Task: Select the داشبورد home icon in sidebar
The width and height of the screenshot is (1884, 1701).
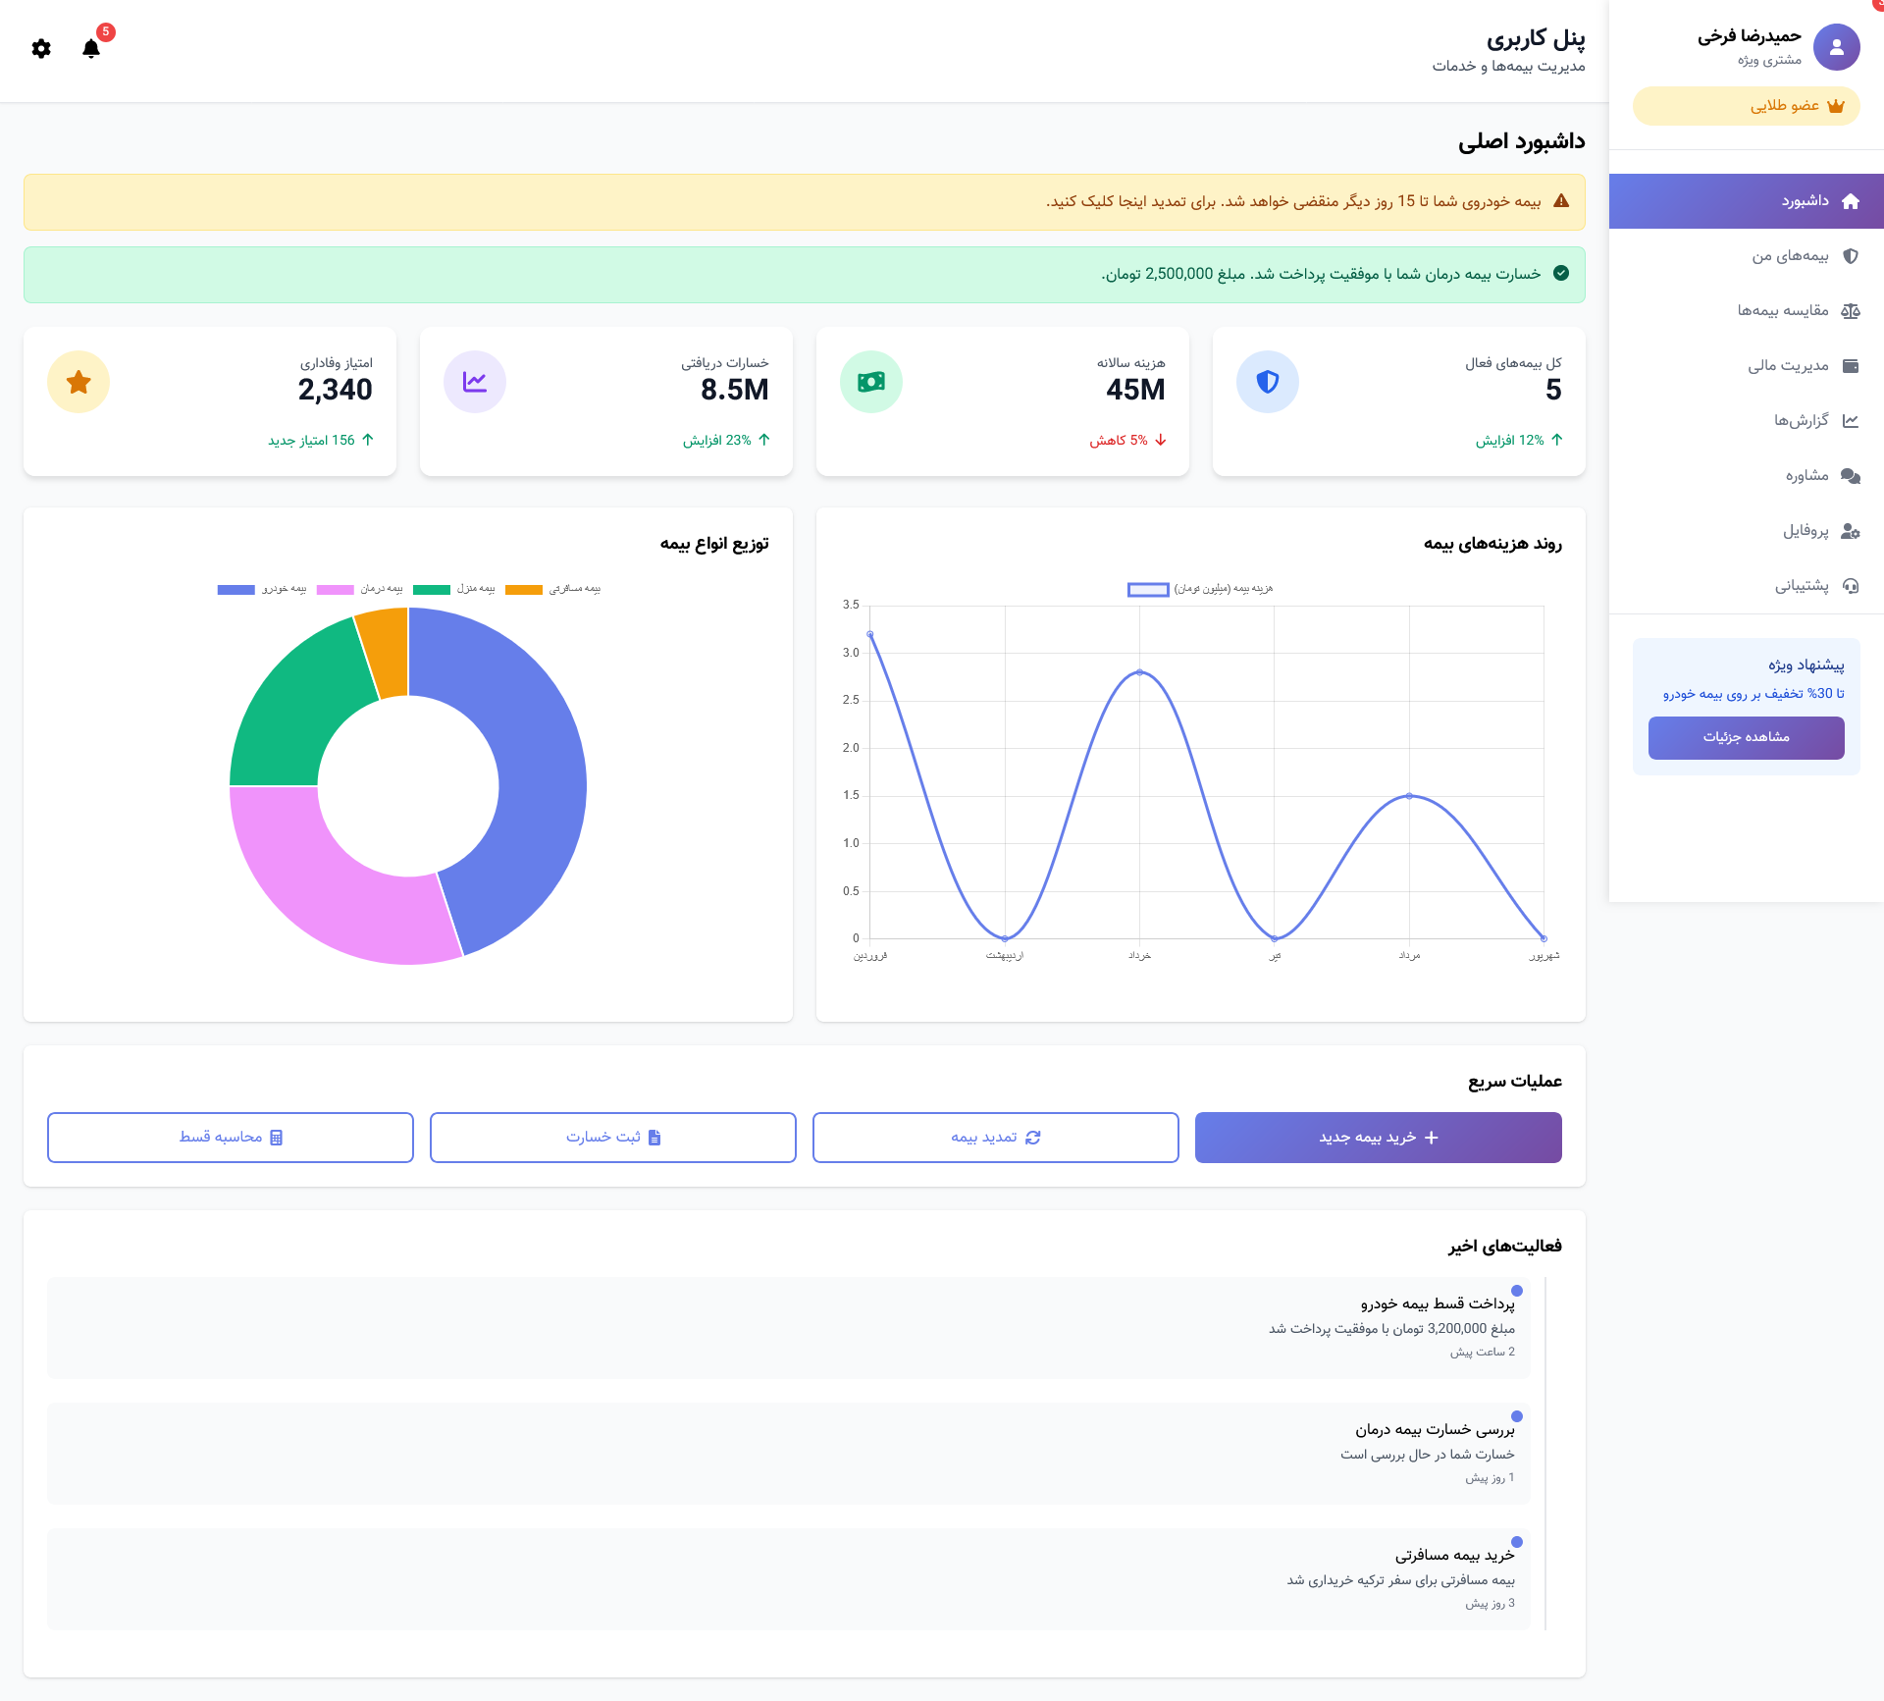Action: tap(1851, 201)
